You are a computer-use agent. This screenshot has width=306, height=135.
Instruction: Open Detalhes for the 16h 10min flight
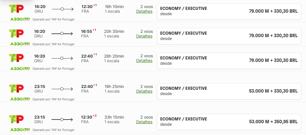click(144, 11)
